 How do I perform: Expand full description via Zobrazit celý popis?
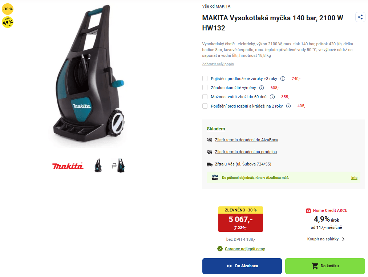click(218, 64)
